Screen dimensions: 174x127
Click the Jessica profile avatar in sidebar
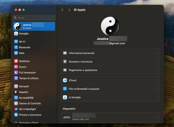17,26
